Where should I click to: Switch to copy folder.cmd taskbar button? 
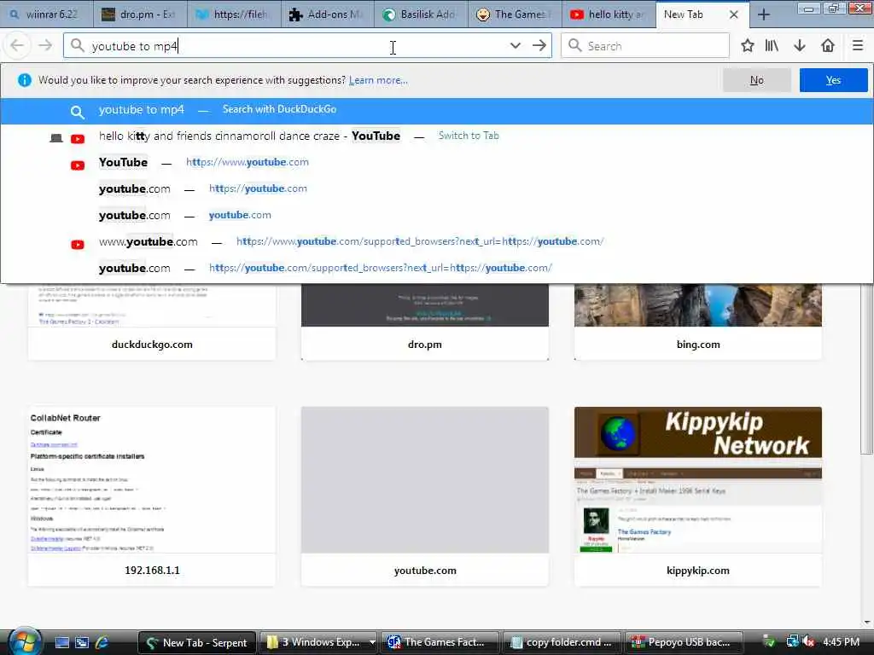coord(562,642)
